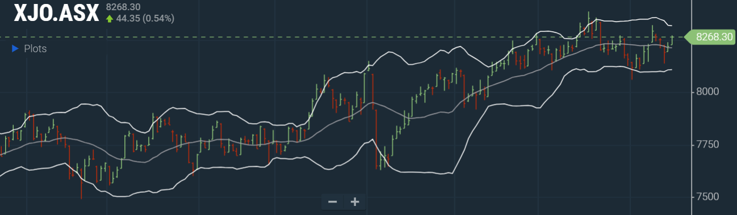
Task: Click the 44.35 (0.54%) change value
Action: click(145, 19)
